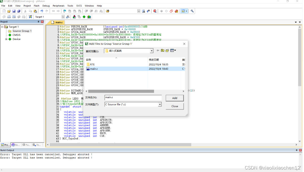
Task: Close the Project panel
Action: pos(42,22)
